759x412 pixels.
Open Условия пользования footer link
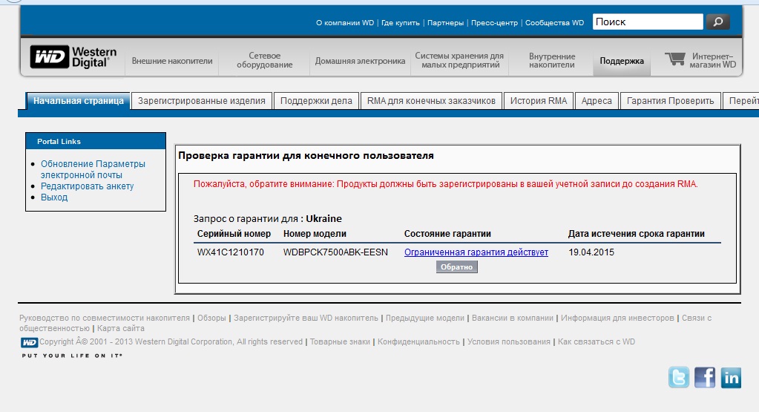[509, 341]
